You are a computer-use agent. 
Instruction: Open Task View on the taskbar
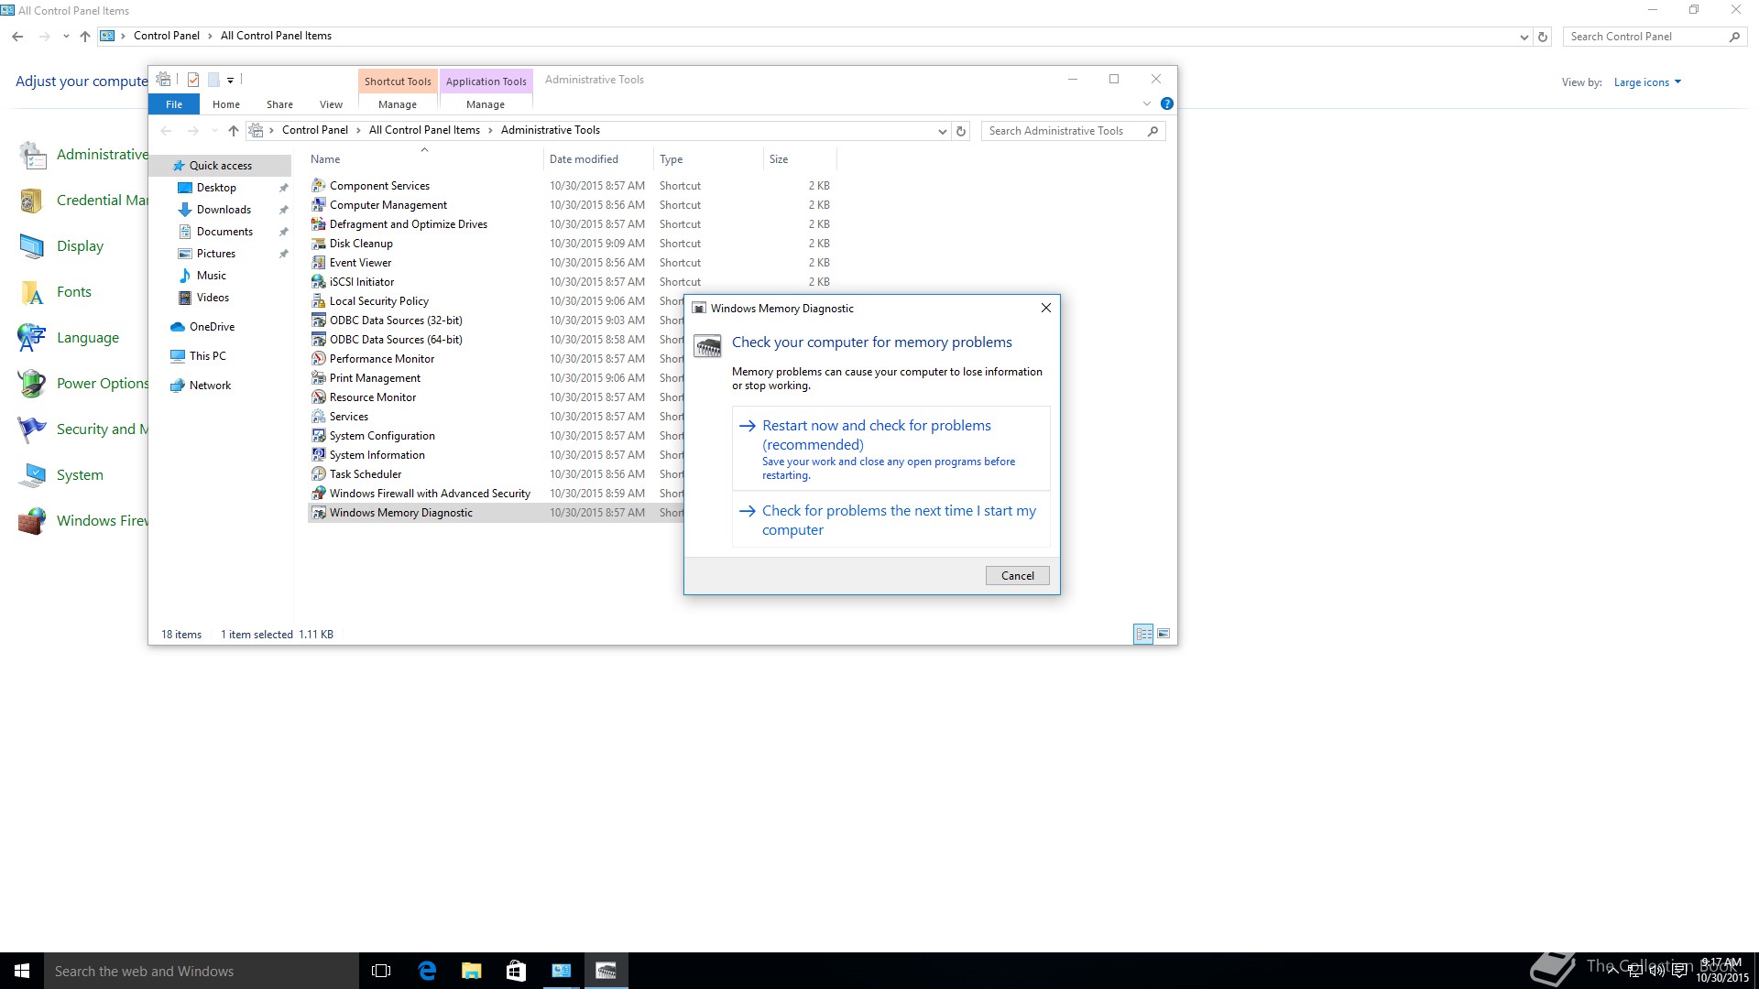381,971
